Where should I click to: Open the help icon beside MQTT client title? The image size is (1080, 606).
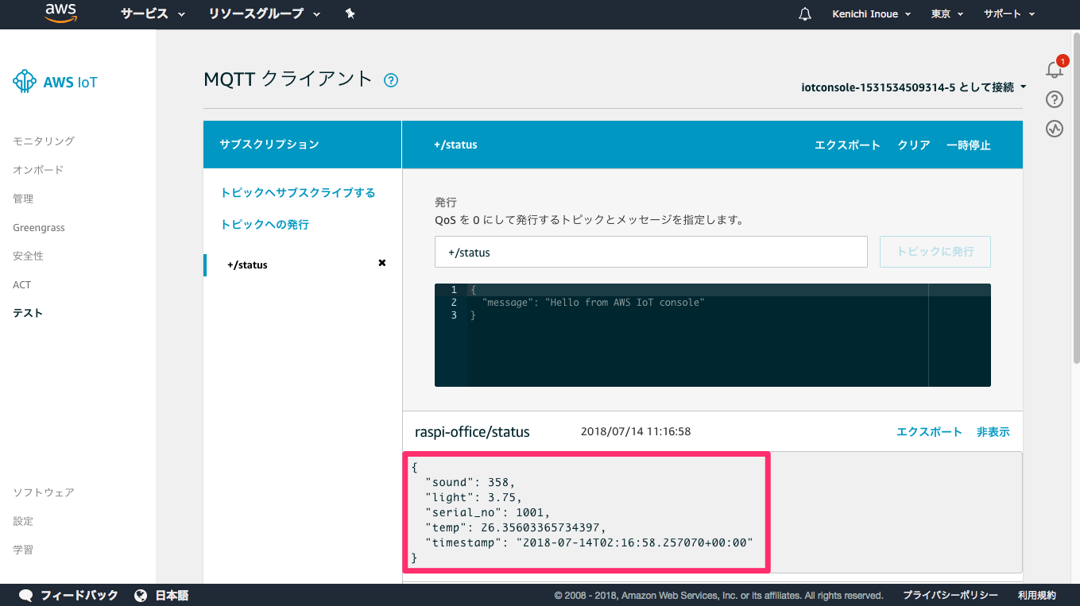point(391,80)
